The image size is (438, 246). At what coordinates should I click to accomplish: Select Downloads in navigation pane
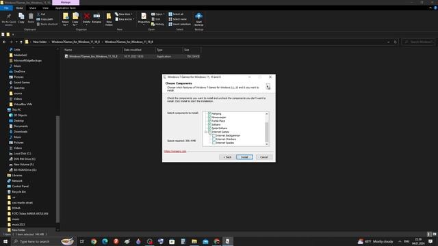(21, 132)
